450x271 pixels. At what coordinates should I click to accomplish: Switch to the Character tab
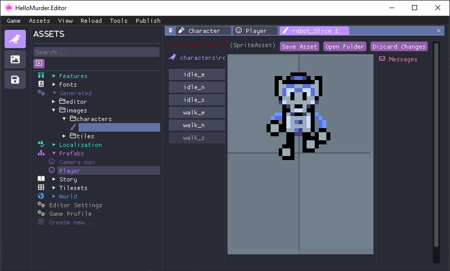click(204, 31)
